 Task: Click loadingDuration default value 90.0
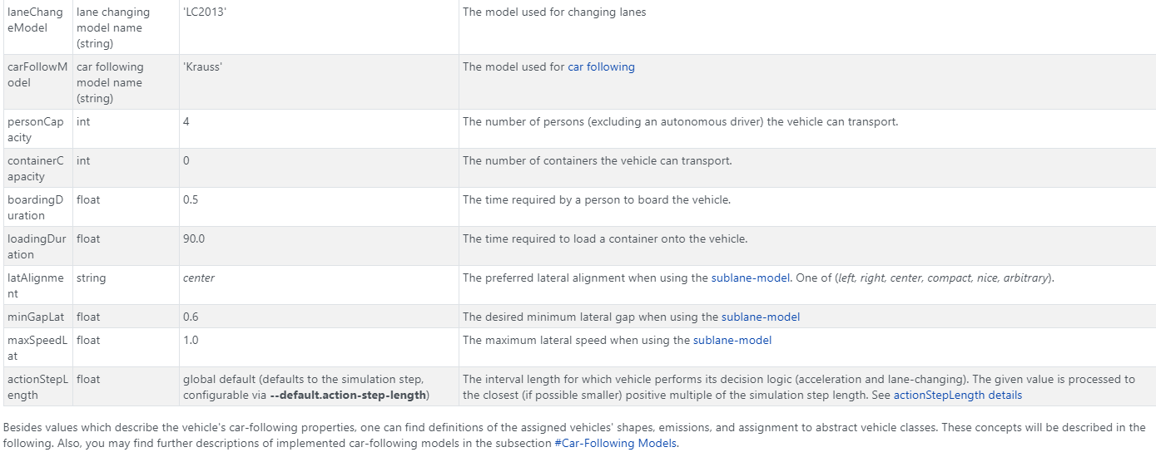[x=194, y=238]
